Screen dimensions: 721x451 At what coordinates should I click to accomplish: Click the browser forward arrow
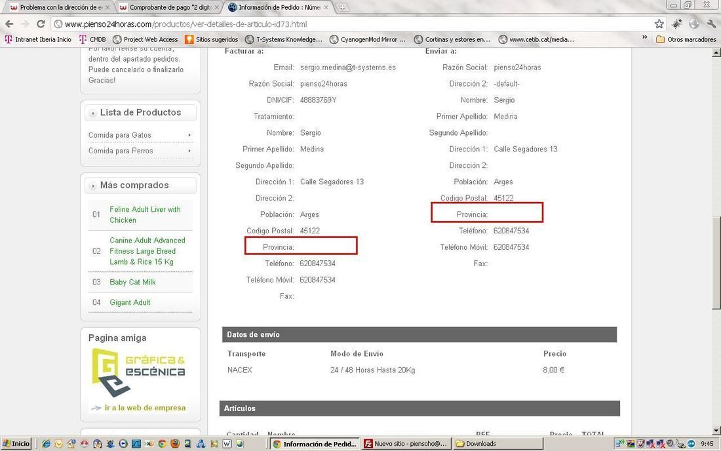click(x=25, y=24)
